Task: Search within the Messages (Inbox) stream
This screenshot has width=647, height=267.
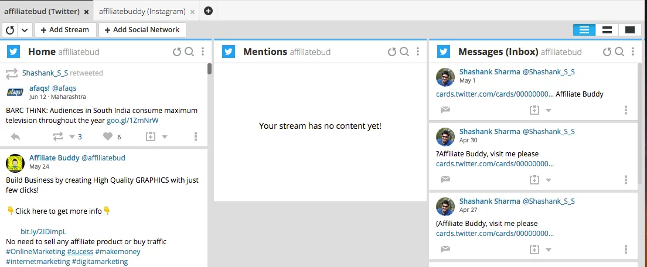Action: (x=619, y=52)
